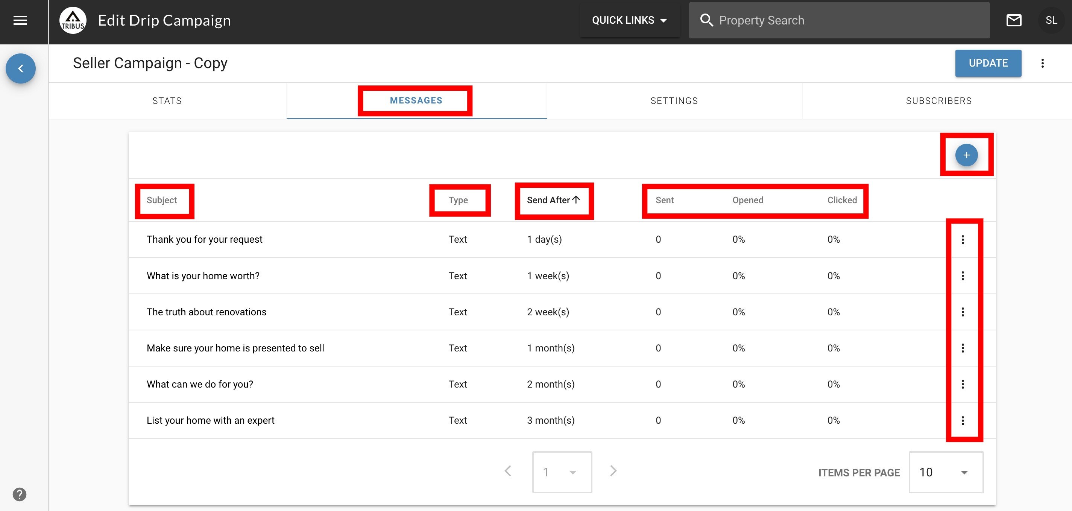1072x511 pixels.
Task: Sort by Subject column header
Action: click(x=161, y=200)
